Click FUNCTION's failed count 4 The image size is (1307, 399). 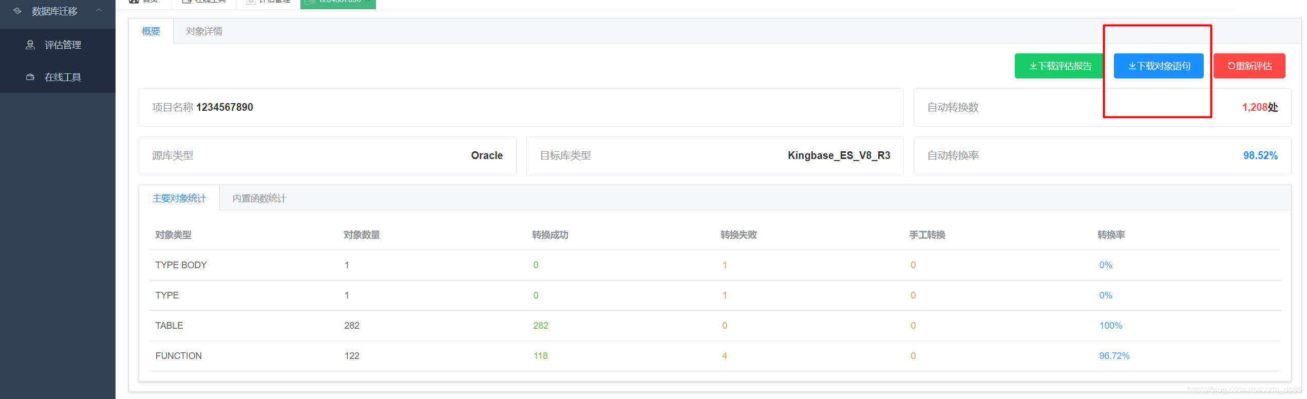tap(724, 356)
